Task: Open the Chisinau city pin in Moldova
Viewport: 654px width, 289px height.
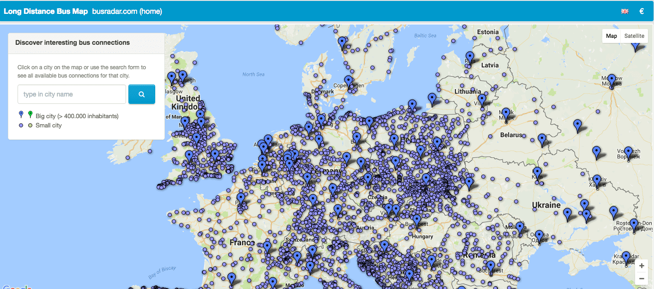Action: (x=520, y=228)
